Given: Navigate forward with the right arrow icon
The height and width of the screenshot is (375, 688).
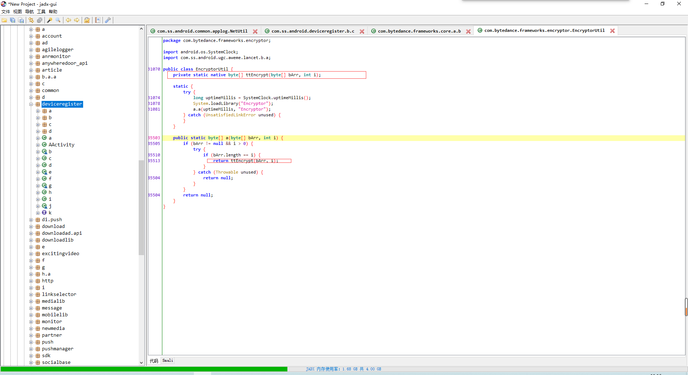Looking at the screenshot, I should click(77, 20).
